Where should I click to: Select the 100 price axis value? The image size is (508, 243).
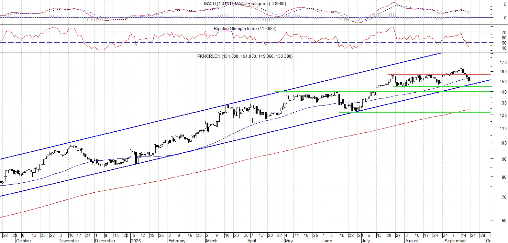(x=503, y=143)
